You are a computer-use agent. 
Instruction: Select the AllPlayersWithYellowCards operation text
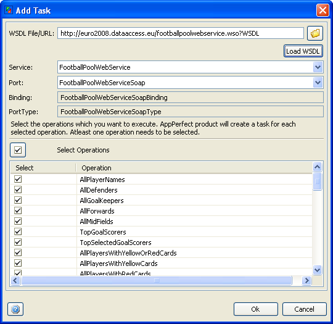coord(118,264)
